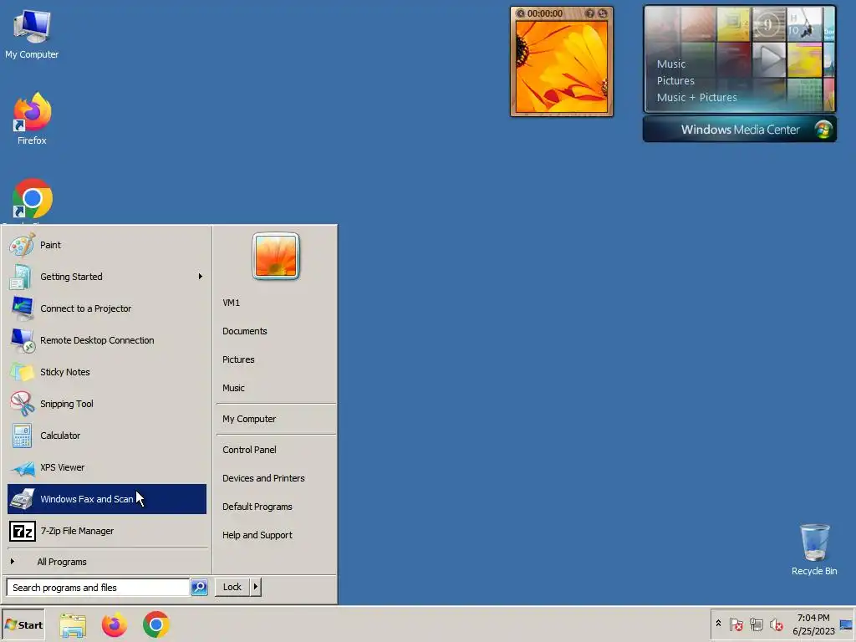
Task: Open Paint from the Start menu
Action: tap(107, 245)
